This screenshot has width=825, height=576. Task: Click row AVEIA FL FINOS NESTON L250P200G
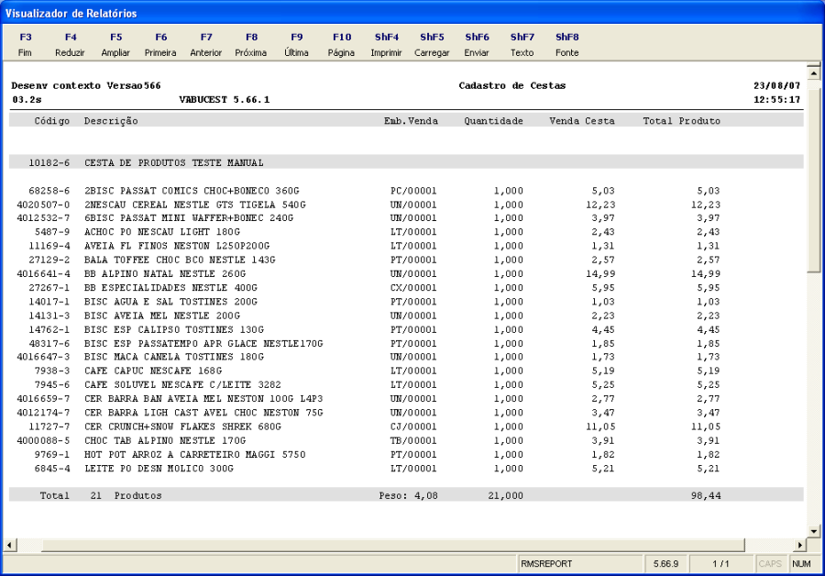[368, 246]
